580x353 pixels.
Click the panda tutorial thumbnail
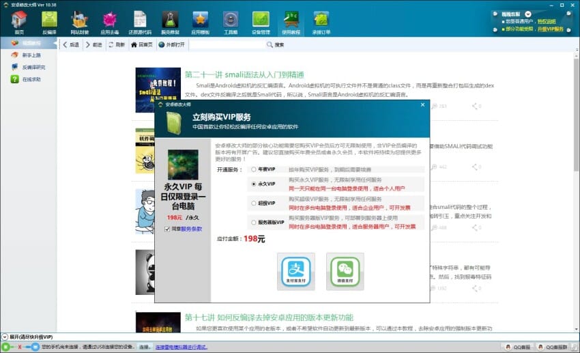click(x=145, y=272)
